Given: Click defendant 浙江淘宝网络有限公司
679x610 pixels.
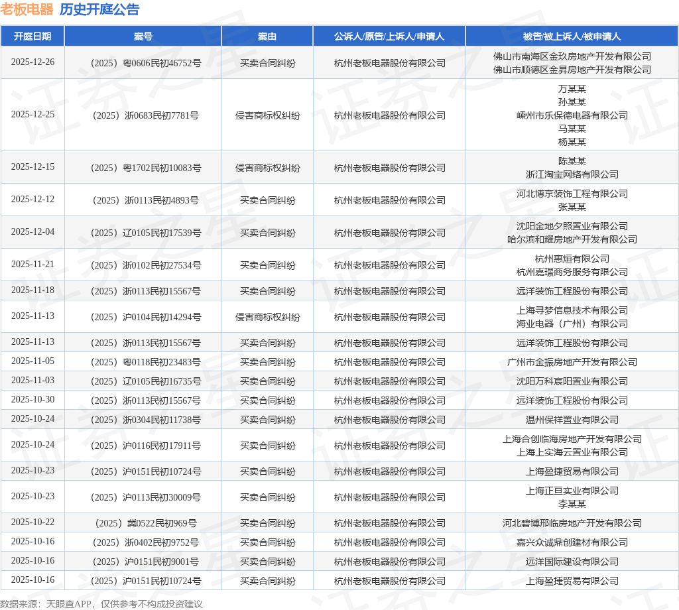Looking at the screenshot, I should (x=572, y=174).
